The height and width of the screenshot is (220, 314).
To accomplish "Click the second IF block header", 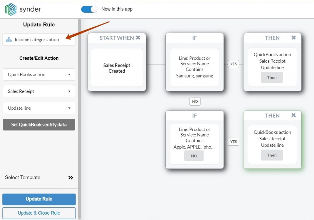I will pyautogui.click(x=194, y=116).
